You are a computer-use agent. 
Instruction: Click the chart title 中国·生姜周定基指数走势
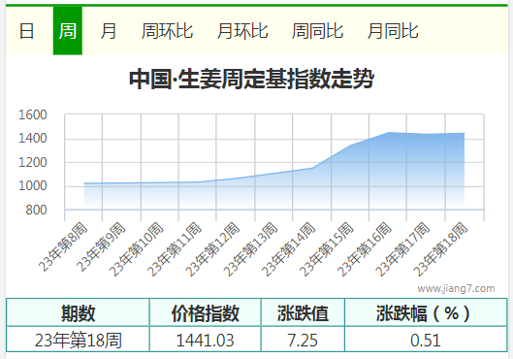251,79
